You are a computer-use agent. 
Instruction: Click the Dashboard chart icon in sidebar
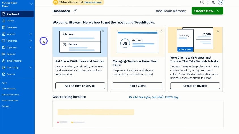(3, 14)
